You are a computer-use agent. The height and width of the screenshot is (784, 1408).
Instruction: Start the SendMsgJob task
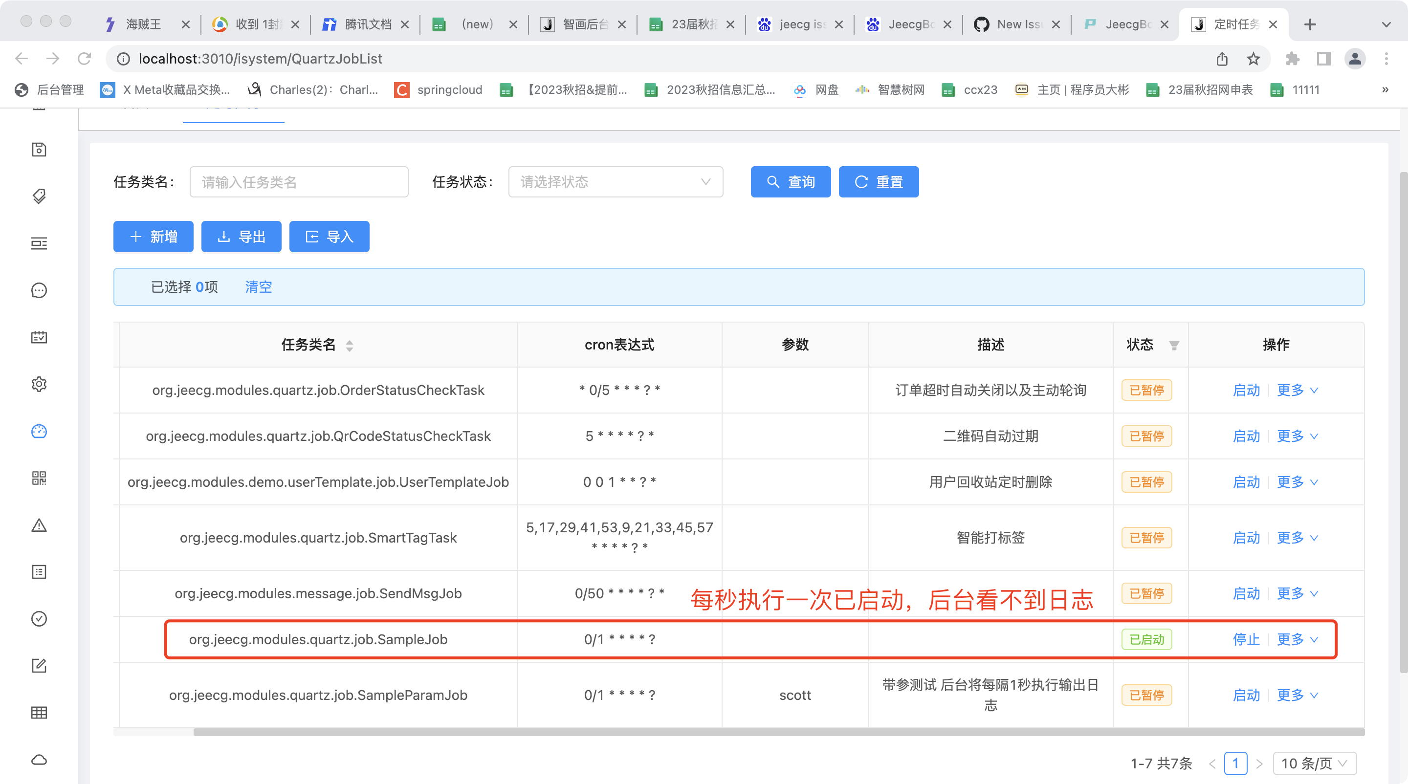click(1246, 593)
